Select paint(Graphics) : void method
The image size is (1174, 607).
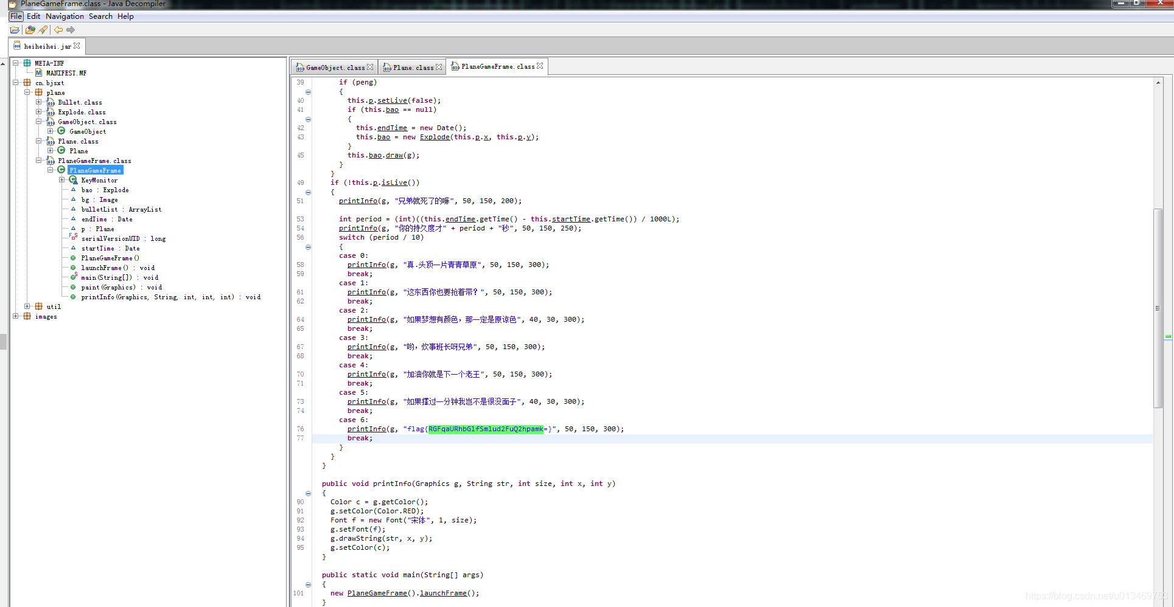(121, 287)
